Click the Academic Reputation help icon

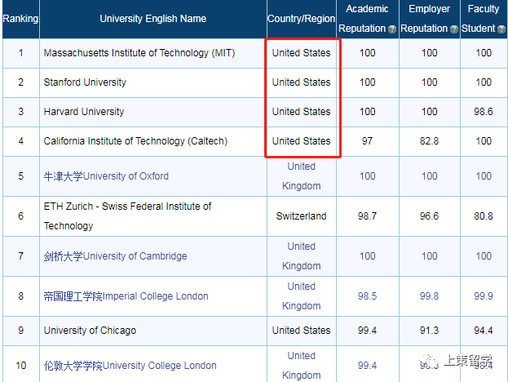[x=392, y=29]
